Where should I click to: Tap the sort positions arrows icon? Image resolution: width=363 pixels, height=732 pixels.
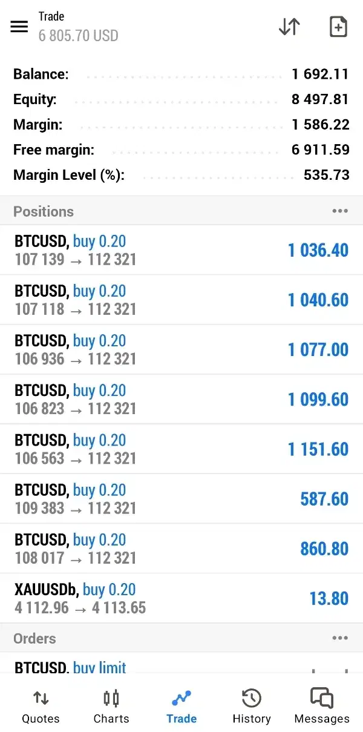[289, 27]
